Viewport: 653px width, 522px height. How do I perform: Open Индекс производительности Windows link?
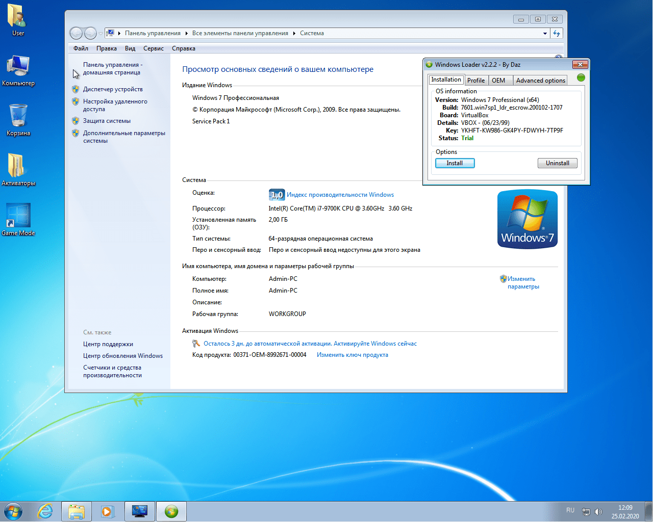(x=340, y=195)
